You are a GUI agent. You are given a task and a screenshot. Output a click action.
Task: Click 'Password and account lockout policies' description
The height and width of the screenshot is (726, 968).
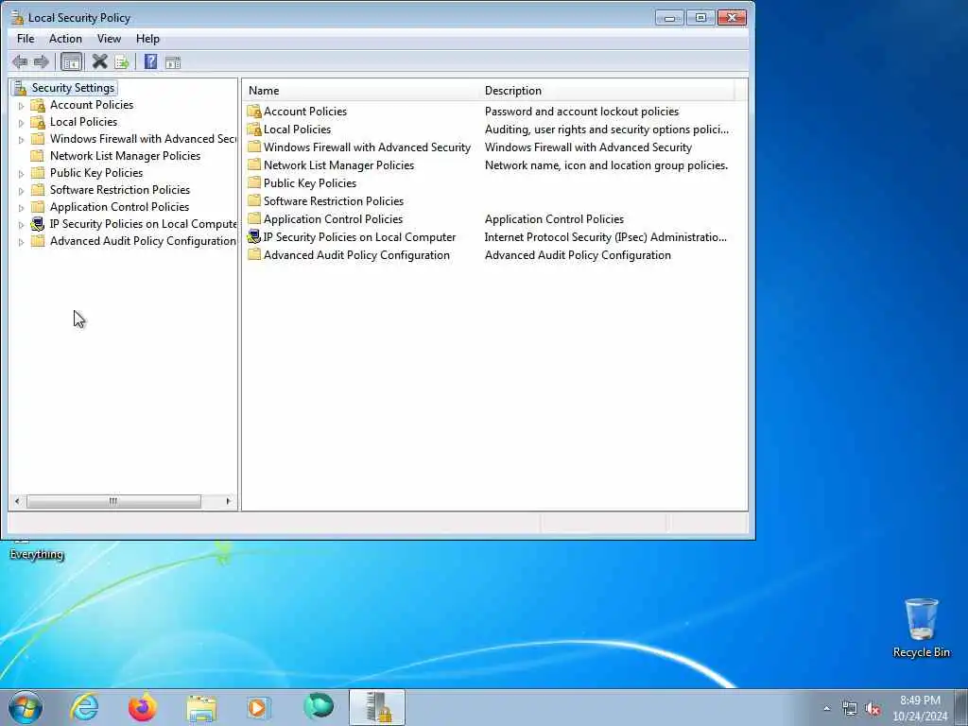click(581, 112)
